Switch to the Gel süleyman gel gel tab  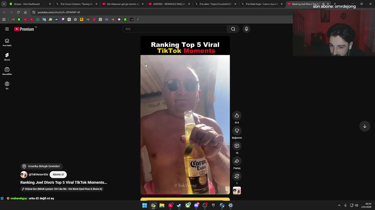point(122,4)
